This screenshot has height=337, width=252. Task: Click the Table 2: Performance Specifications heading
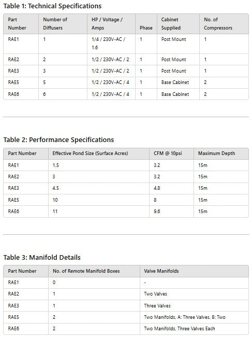58,139
